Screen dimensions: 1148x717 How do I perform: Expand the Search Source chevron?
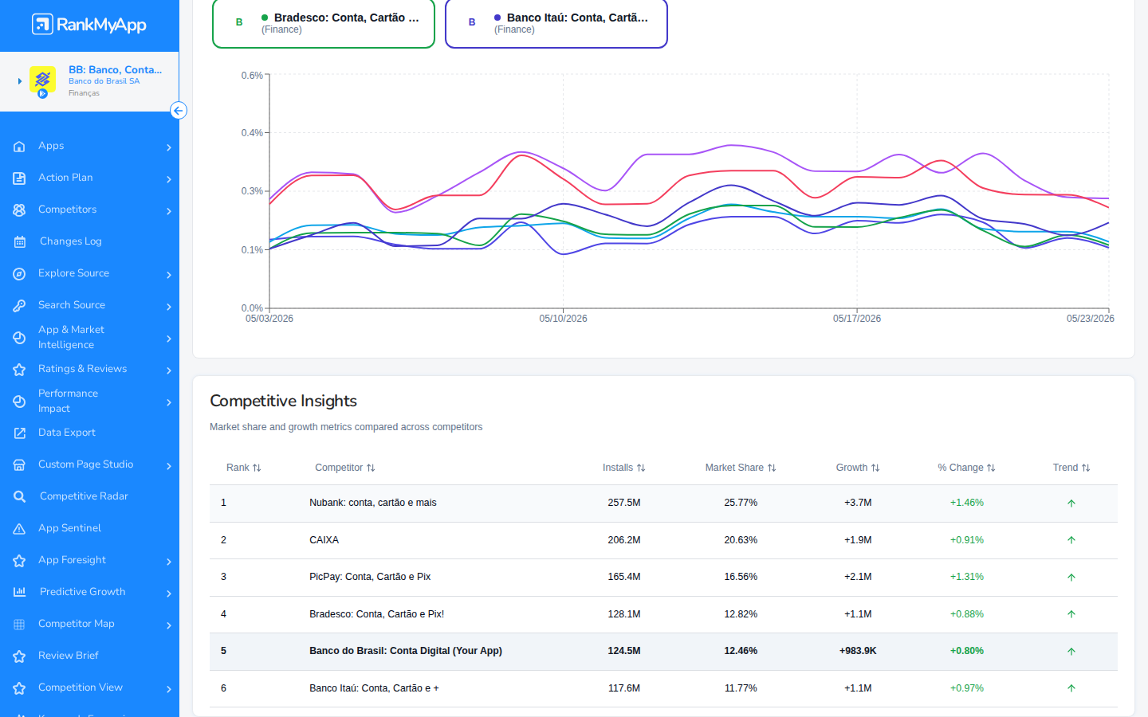tap(169, 307)
